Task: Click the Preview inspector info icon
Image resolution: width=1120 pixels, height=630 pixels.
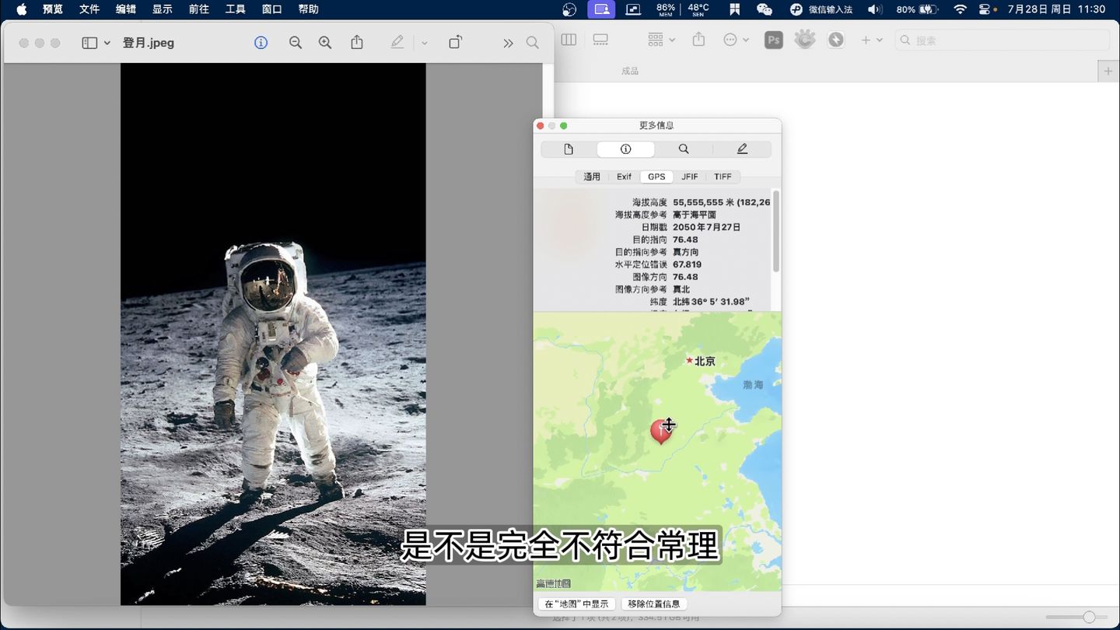Action: 261,43
